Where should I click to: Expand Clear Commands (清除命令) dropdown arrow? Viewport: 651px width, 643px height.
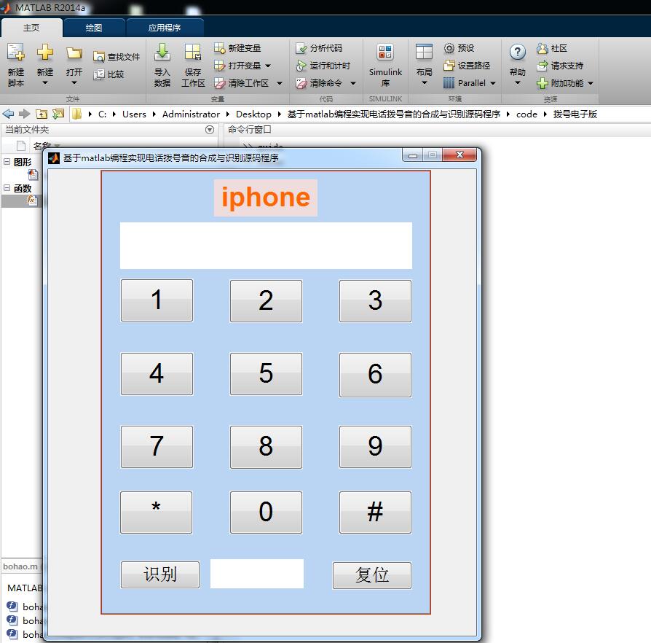(x=353, y=83)
